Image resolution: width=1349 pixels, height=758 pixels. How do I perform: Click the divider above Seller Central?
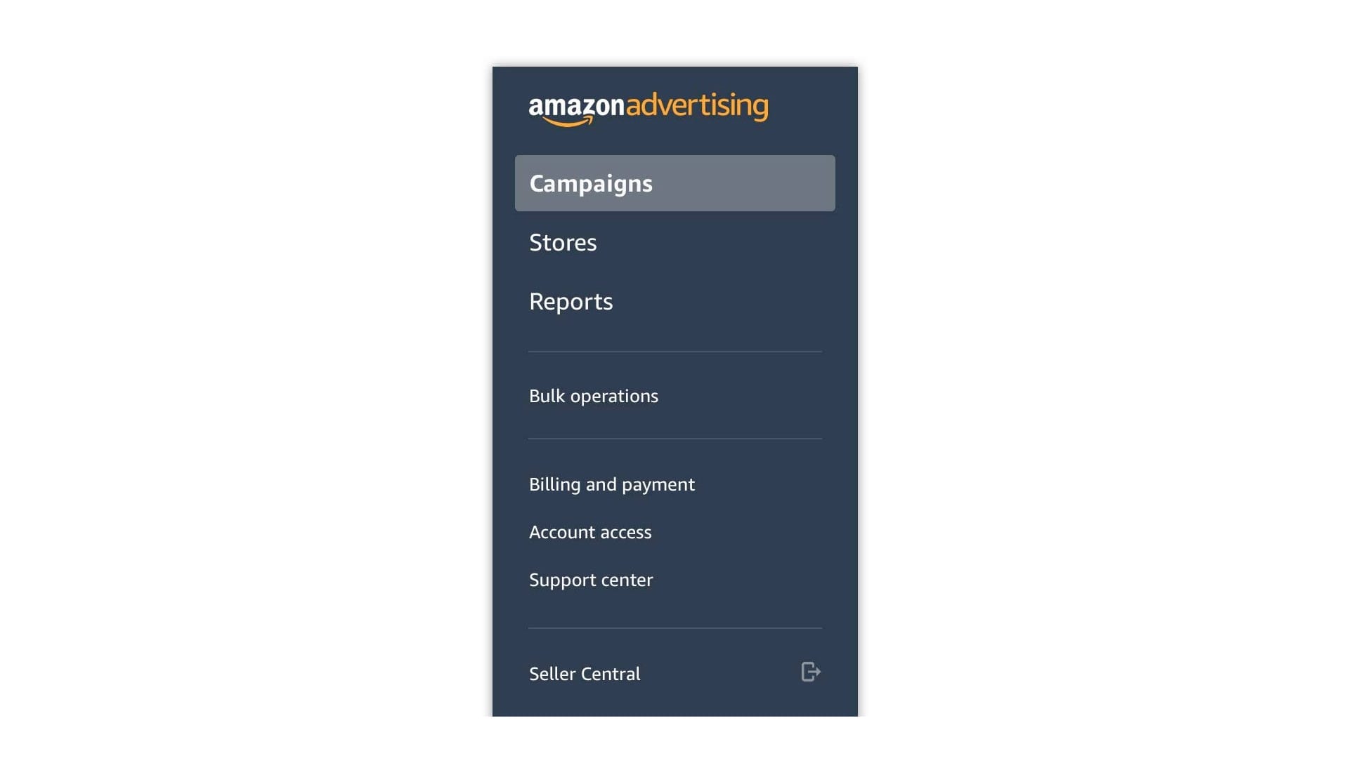coord(674,627)
